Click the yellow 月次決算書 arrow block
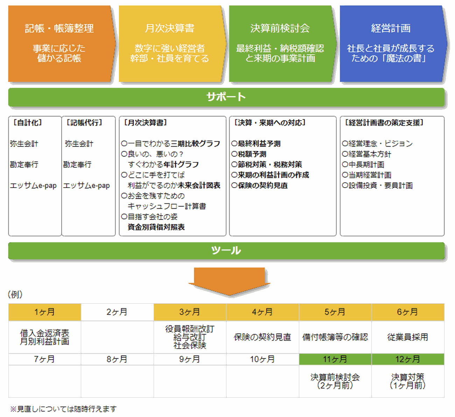 click(x=172, y=44)
